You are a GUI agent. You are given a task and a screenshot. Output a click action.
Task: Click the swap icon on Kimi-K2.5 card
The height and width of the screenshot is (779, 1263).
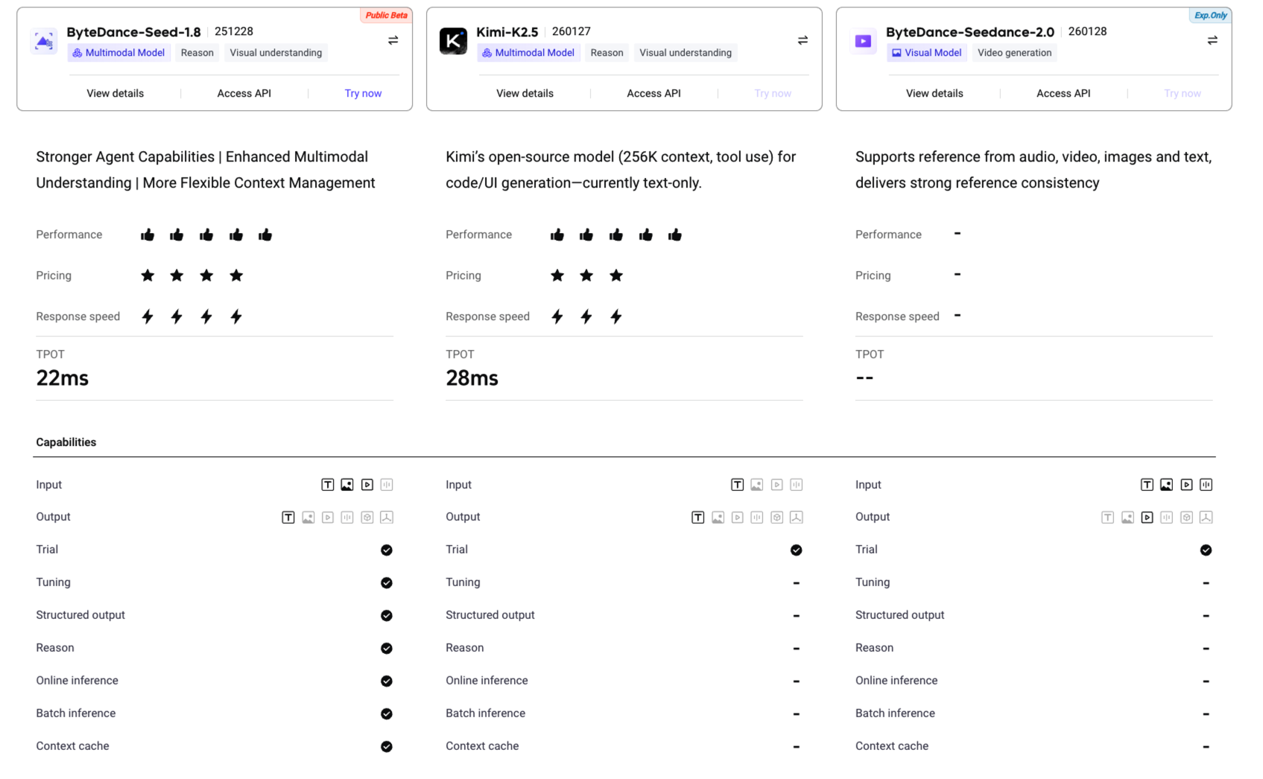pyautogui.click(x=803, y=40)
